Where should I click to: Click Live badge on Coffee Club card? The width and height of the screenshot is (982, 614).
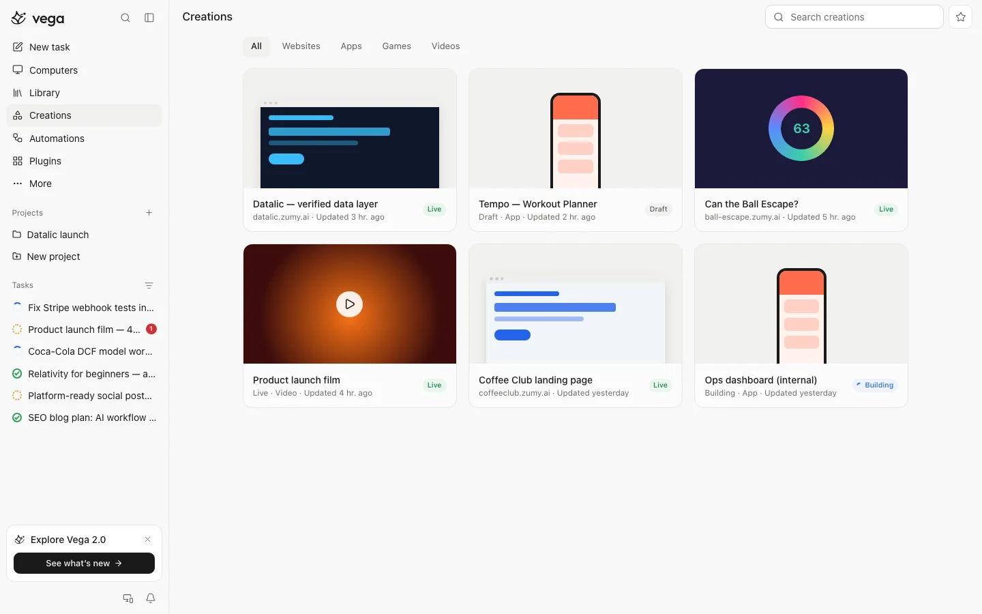coord(660,385)
